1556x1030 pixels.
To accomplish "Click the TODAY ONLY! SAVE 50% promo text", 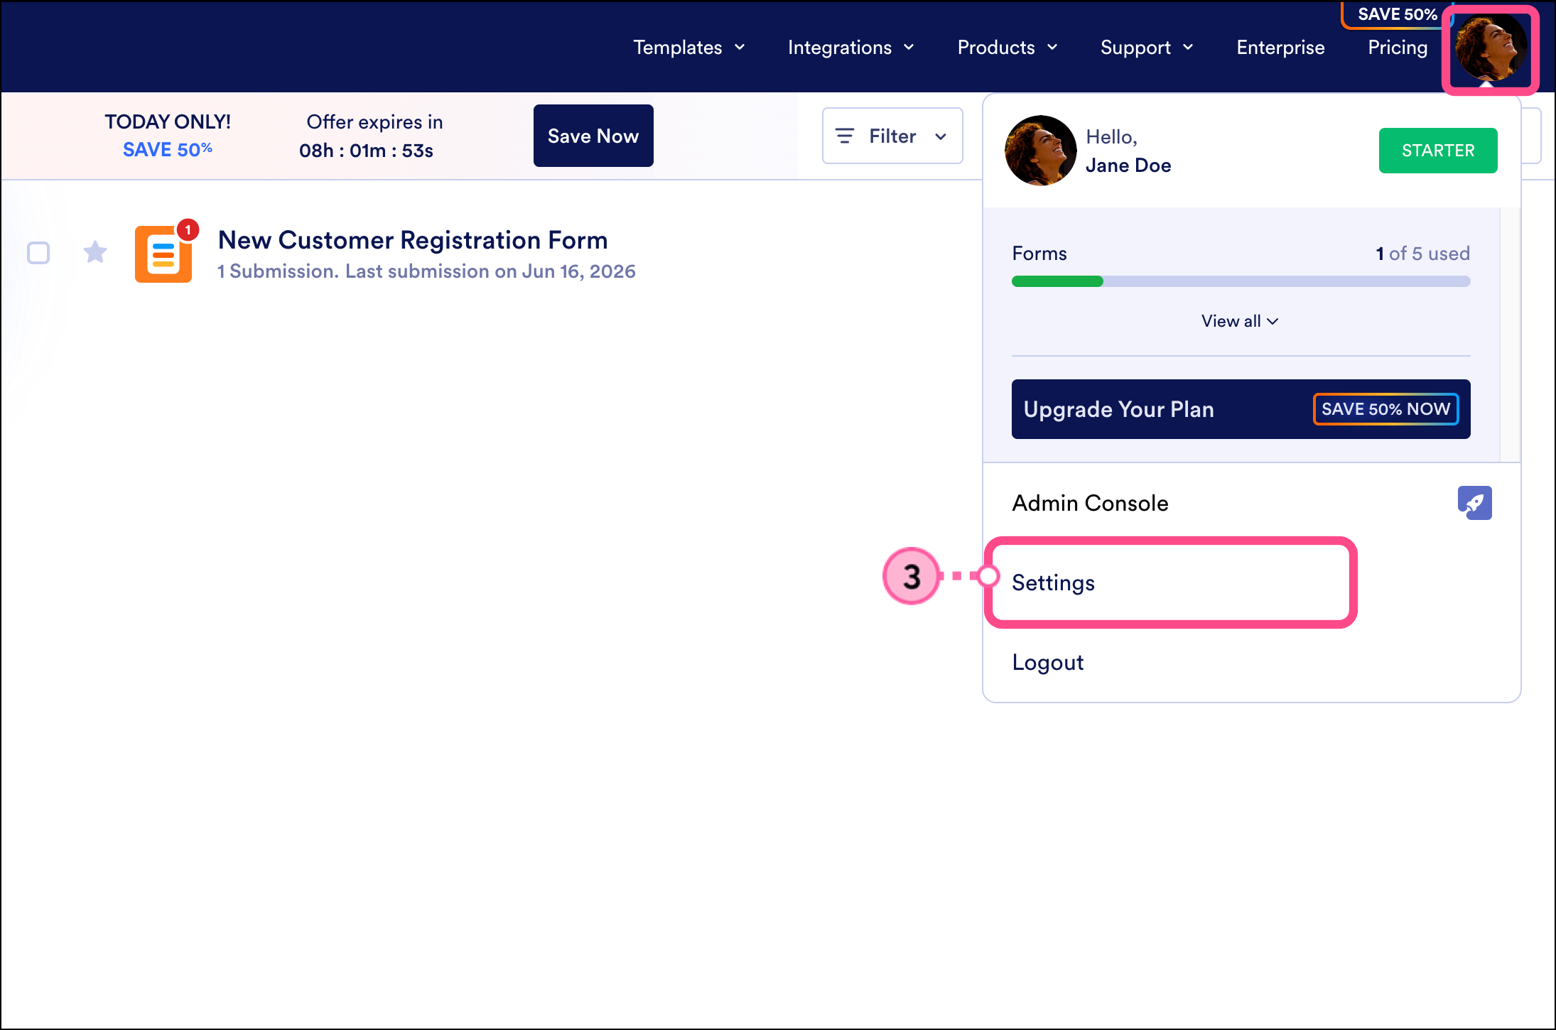I will tap(168, 136).
